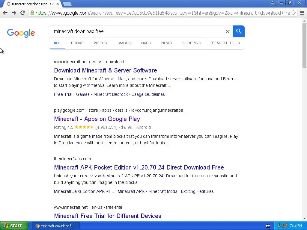Click the star rating of Minecraft app

(84, 127)
